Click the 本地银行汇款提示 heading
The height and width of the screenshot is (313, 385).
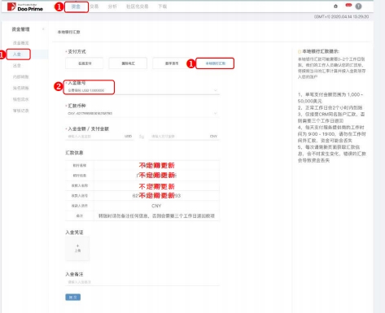pyautogui.click(x=321, y=51)
